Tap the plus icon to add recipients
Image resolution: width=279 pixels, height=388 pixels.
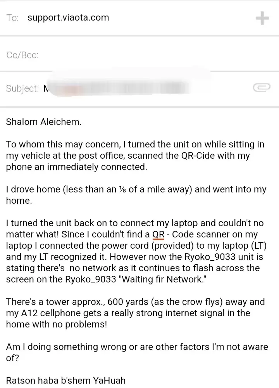coord(262,18)
